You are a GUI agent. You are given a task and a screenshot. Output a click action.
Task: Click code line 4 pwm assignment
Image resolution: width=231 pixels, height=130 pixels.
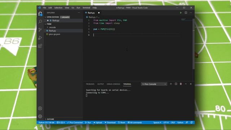click(104, 29)
